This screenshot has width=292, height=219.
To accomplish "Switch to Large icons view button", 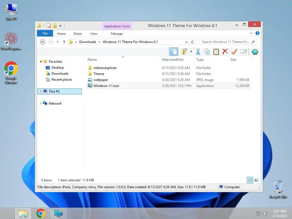I will click(x=256, y=180).
